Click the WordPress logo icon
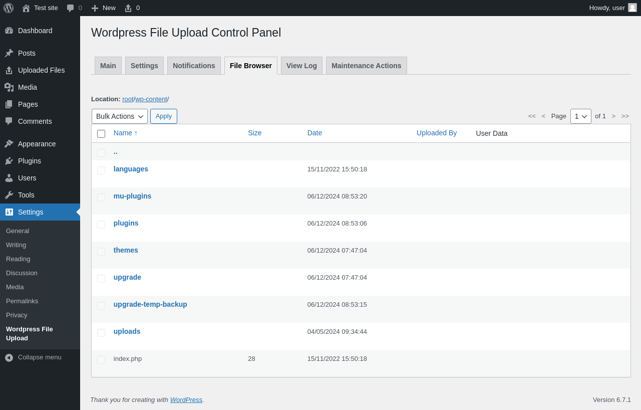 9,8
